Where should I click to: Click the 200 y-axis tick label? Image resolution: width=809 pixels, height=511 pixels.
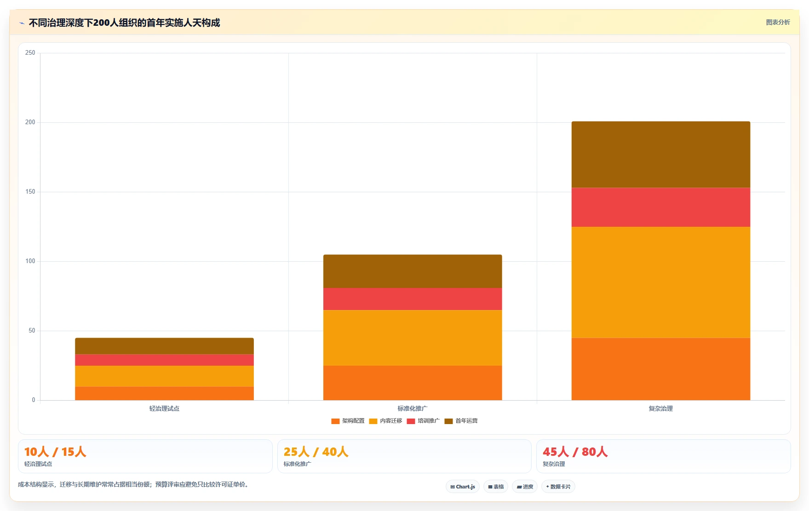[30, 122]
